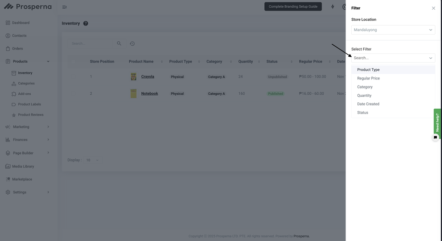442x241 pixels.
Task: Click the chat bubble icon
Action: tap(436, 138)
